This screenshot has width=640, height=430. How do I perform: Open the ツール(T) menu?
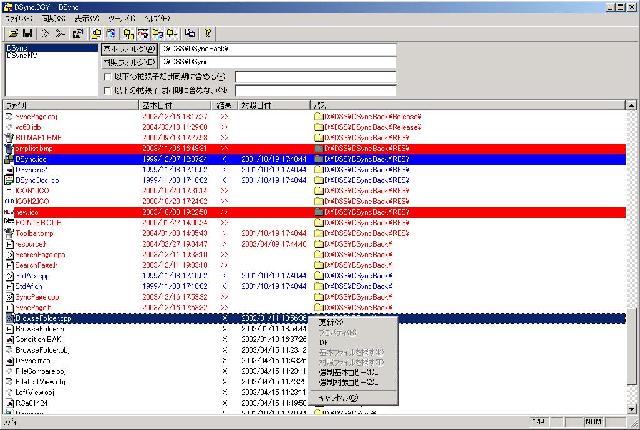121,19
